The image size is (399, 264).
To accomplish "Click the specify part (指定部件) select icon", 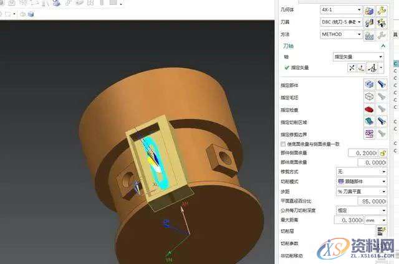I will point(368,83).
